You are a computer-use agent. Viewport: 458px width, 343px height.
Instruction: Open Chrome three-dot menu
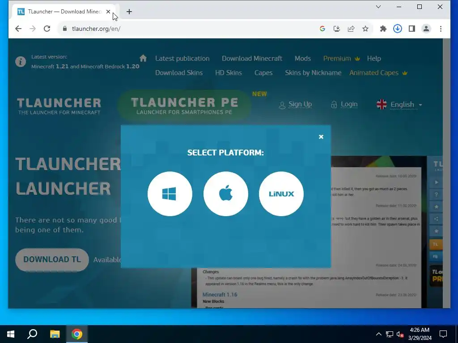tap(441, 29)
